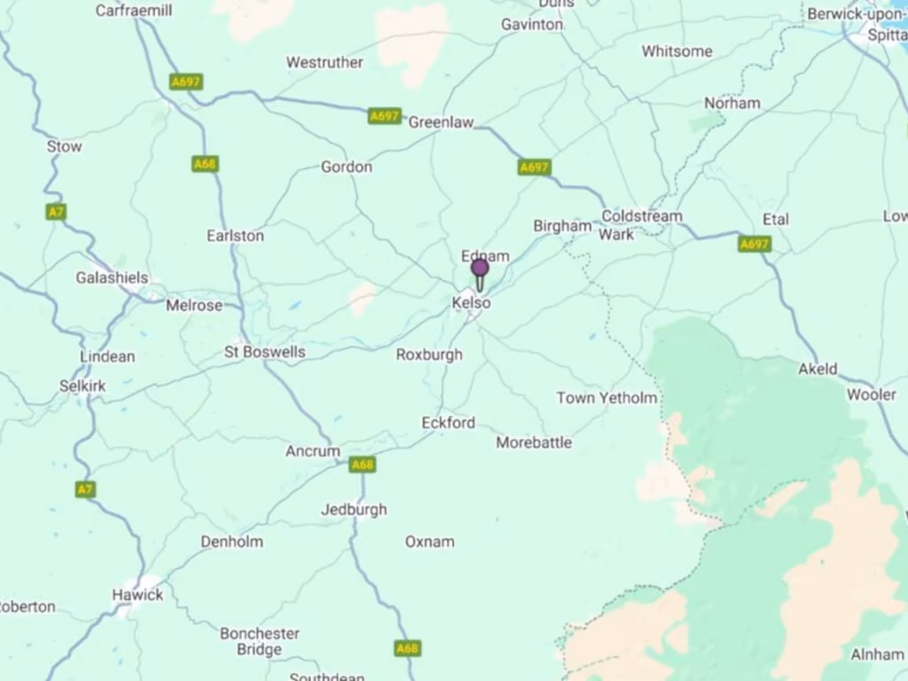Click the A697 shield near Etal
Image resolution: width=908 pixels, height=681 pixels.
[755, 244]
